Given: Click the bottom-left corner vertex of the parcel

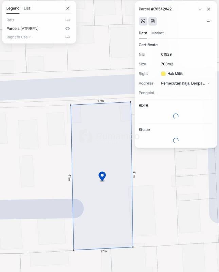Looking at the screenshot, I should [x=74, y=250].
